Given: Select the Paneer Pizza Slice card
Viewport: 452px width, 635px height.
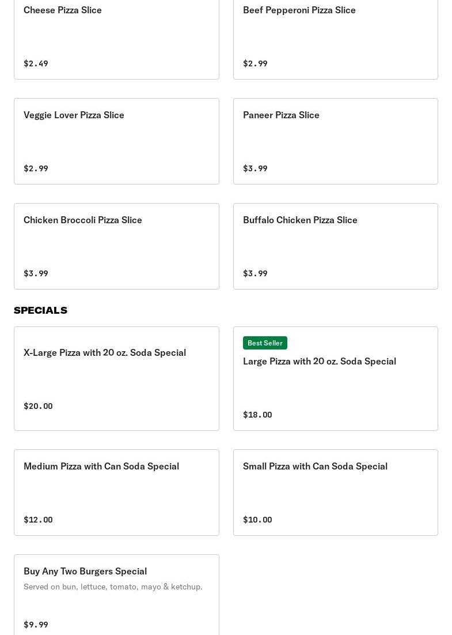Looking at the screenshot, I should [x=336, y=141].
